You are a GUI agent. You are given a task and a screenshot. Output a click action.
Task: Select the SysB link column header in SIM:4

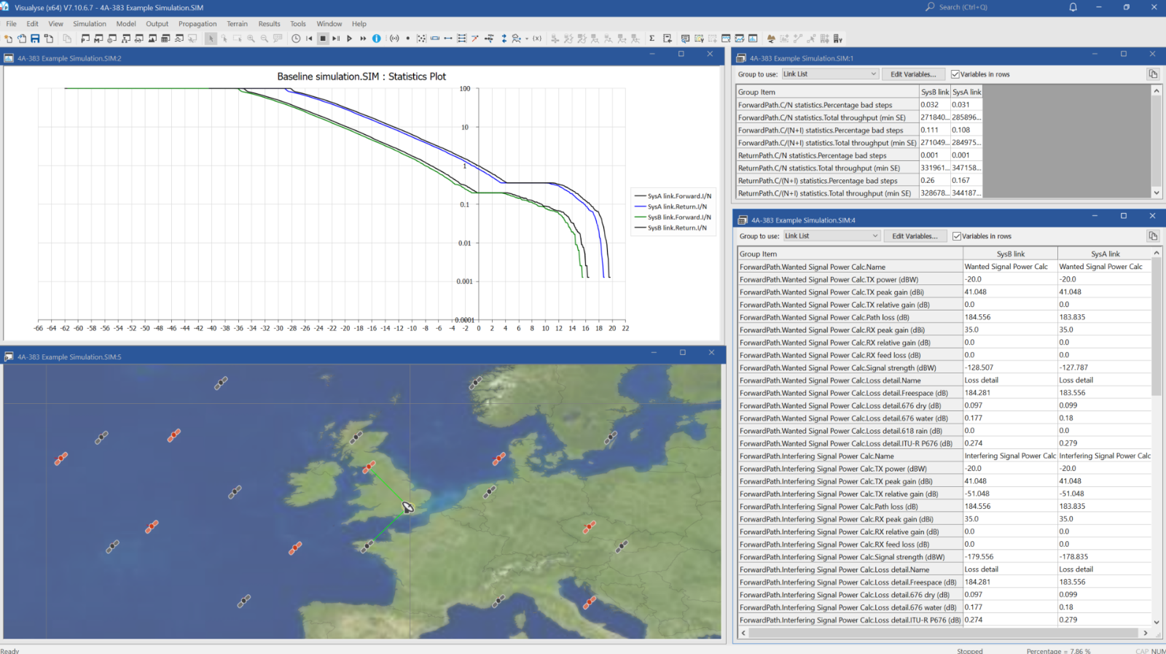[1010, 254]
